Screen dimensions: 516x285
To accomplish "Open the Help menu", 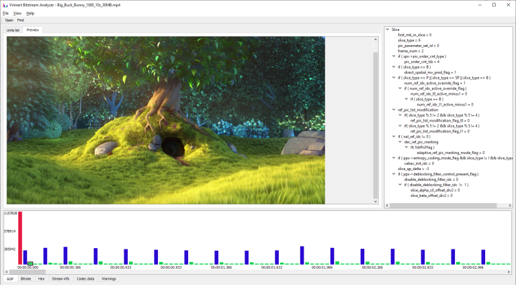I will (x=30, y=13).
